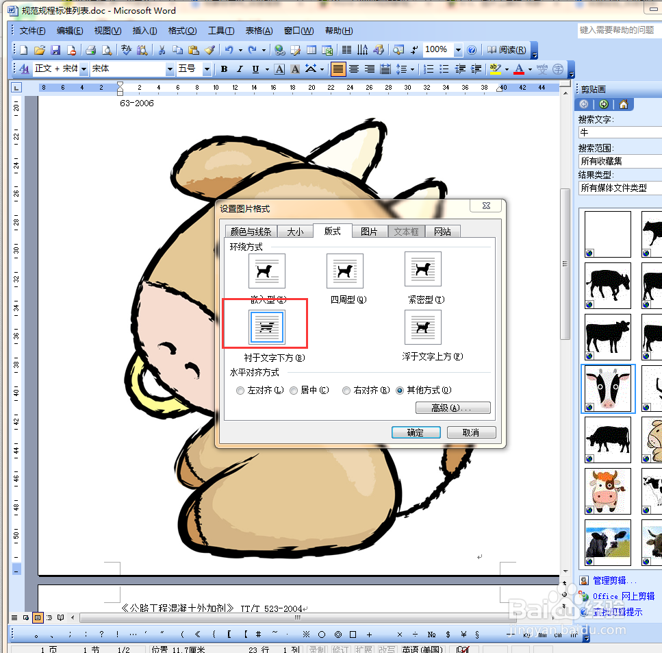Switch to the 大小 tab
This screenshot has width=662, height=653.
[295, 232]
